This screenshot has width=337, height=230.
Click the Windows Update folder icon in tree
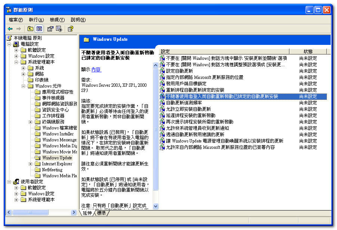pyautogui.click(x=38, y=158)
